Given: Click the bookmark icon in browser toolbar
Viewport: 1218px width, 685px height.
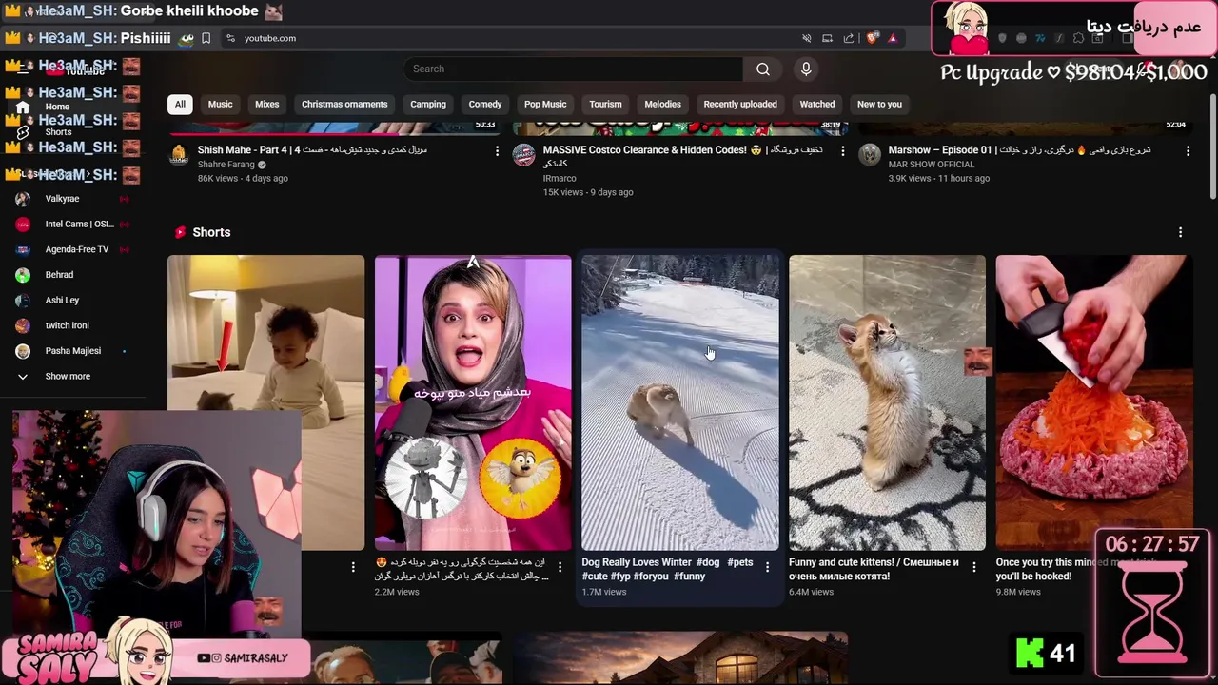Looking at the screenshot, I should (x=206, y=38).
